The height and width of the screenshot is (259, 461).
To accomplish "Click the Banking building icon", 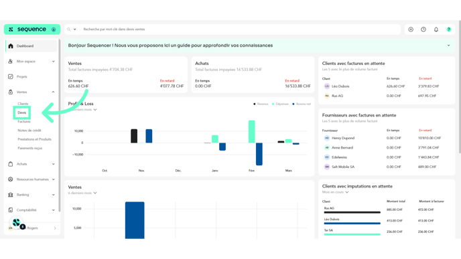I will click(11, 195).
